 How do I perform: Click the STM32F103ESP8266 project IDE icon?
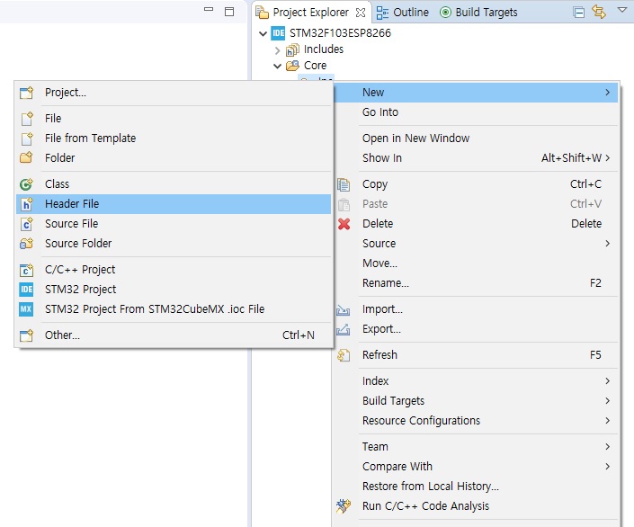(278, 32)
